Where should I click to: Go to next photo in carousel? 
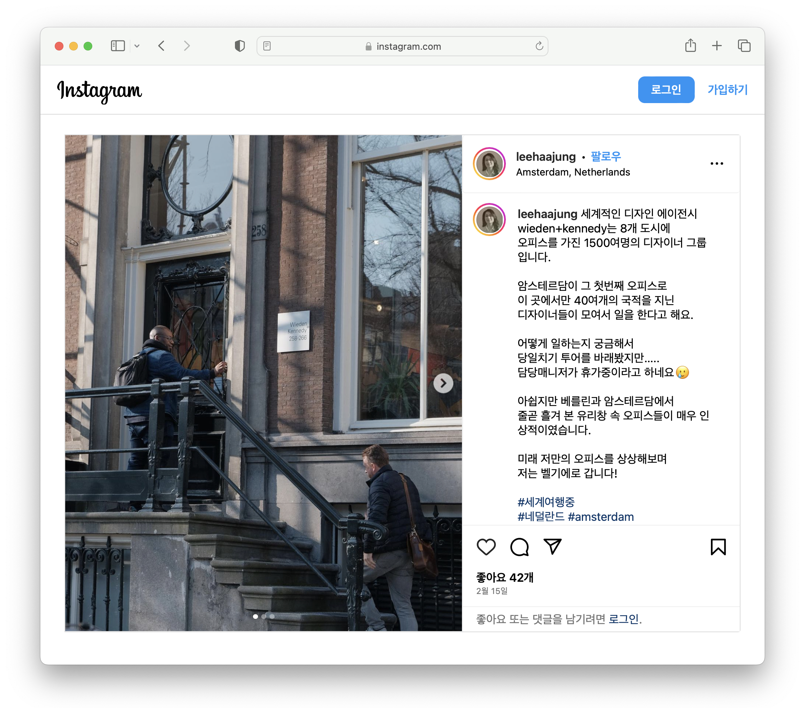[x=443, y=383]
